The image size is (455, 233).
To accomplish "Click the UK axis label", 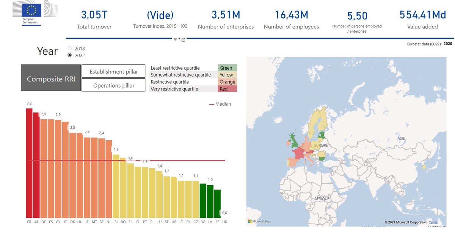I will [224, 222].
